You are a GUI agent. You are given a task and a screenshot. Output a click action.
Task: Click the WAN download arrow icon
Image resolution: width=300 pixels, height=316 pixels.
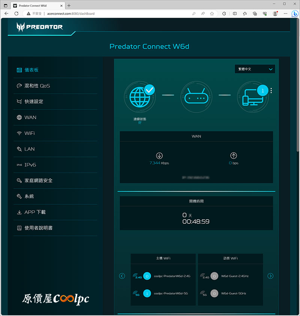tap(159, 156)
